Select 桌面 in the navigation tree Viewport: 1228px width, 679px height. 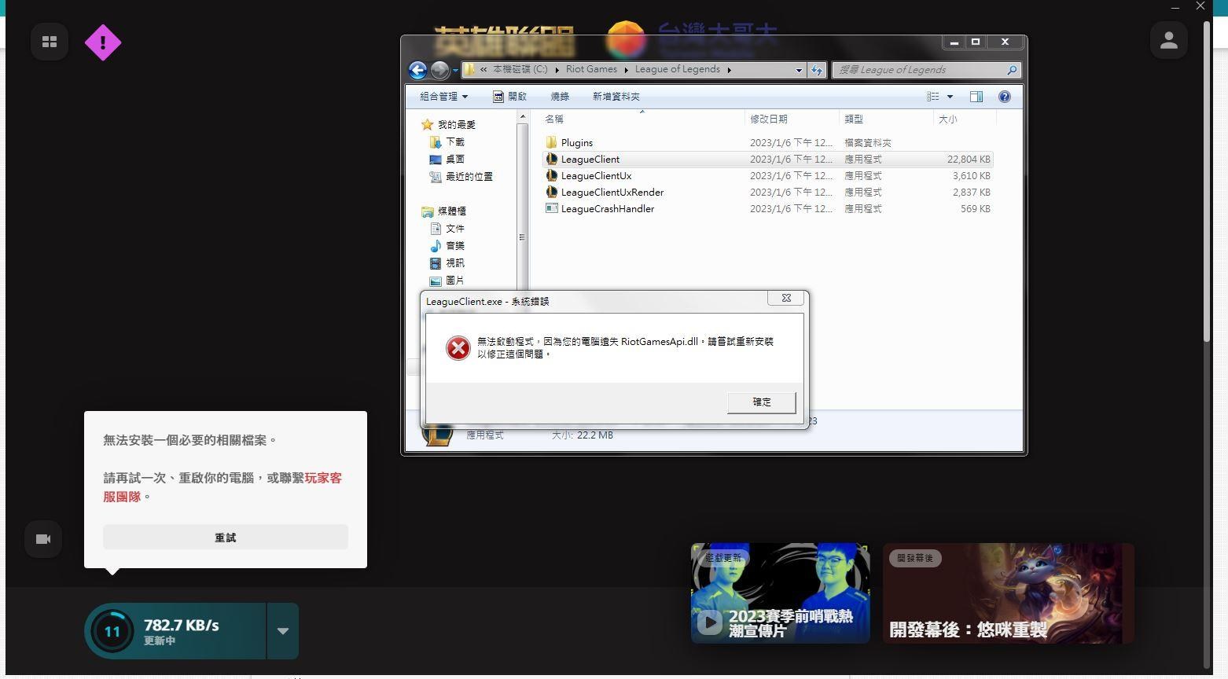coord(447,160)
